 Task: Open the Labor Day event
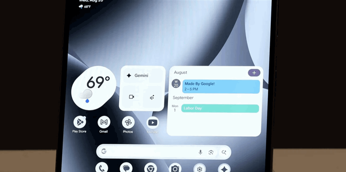[x=220, y=108]
